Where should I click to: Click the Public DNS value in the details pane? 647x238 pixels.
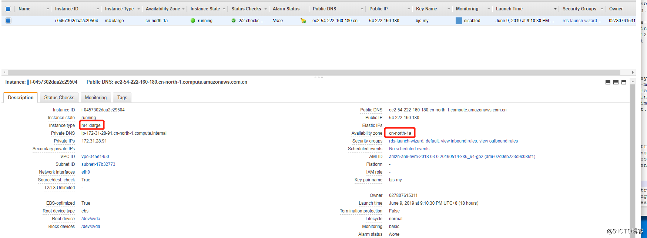coord(448,110)
